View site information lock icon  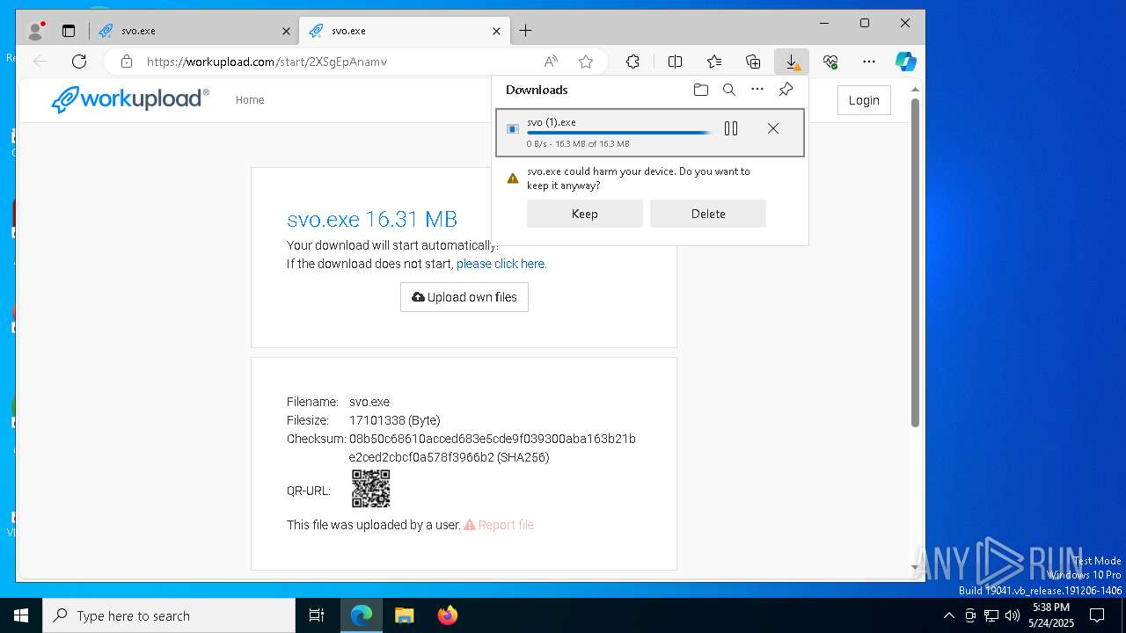tap(127, 62)
